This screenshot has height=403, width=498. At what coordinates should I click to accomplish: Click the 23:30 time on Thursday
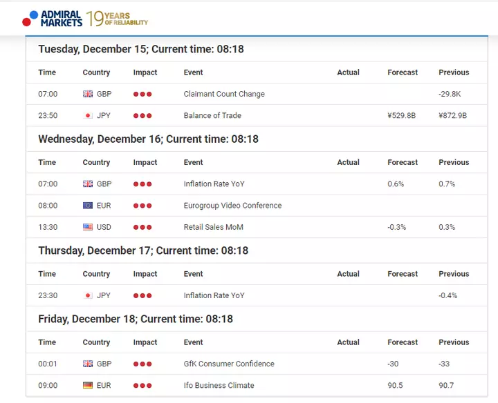tap(48, 295)
